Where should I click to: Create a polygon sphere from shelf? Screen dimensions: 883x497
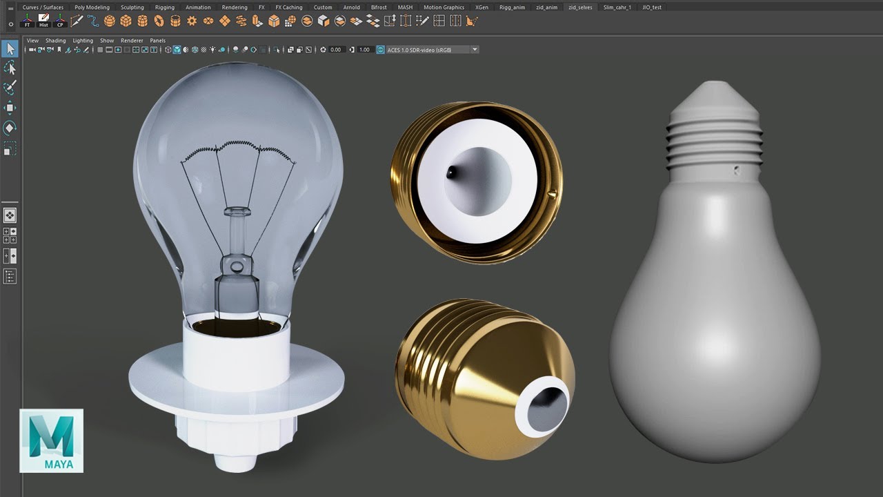(x=110, y=21)
